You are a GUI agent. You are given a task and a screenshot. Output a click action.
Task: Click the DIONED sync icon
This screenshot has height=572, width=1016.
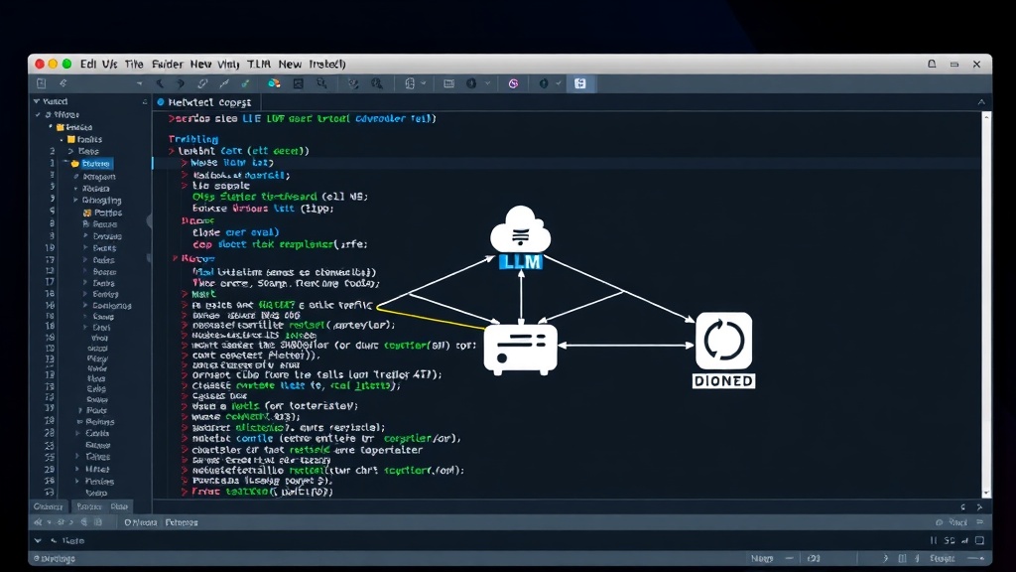click(723, 341)
